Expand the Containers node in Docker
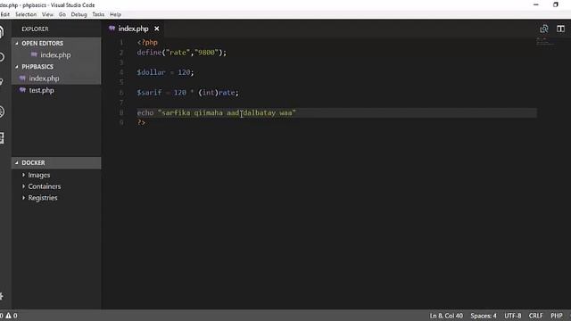Viewport: 571px width, 321px height. [24, 186]
